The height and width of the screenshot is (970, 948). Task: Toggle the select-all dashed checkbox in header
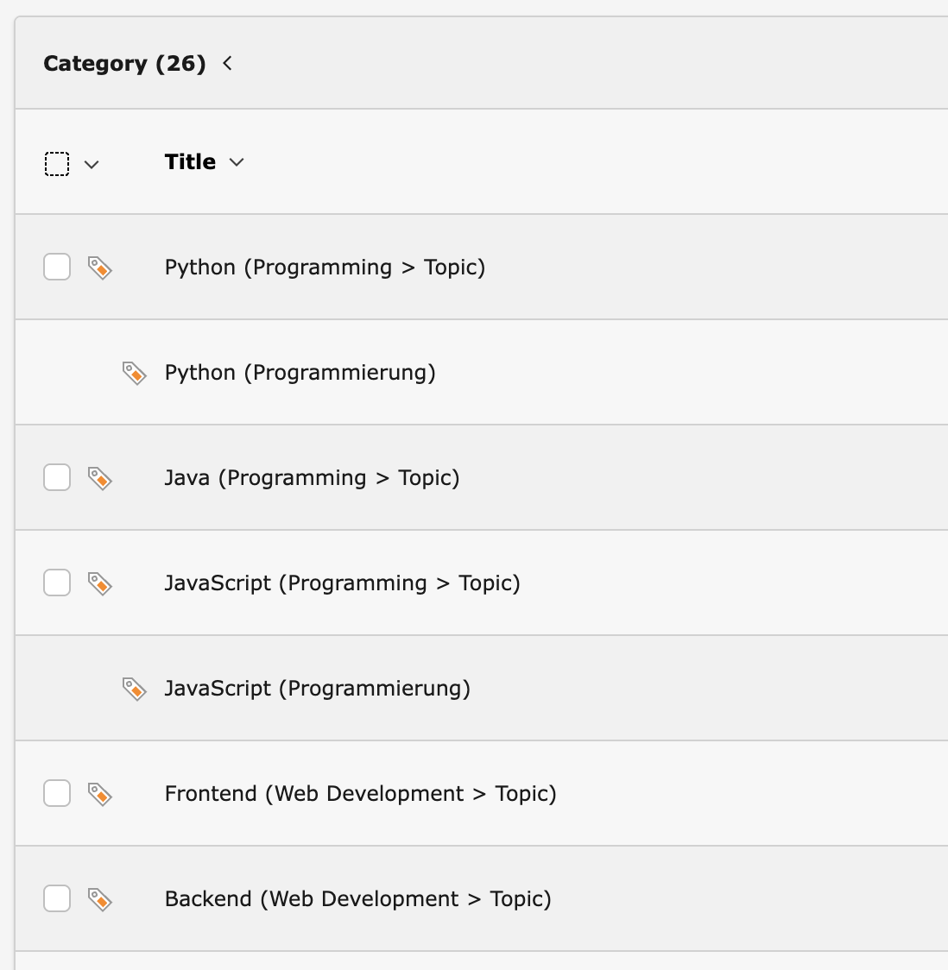tap(57, 164)
